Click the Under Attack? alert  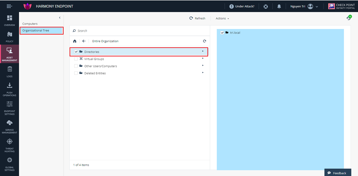click(242, 6)
